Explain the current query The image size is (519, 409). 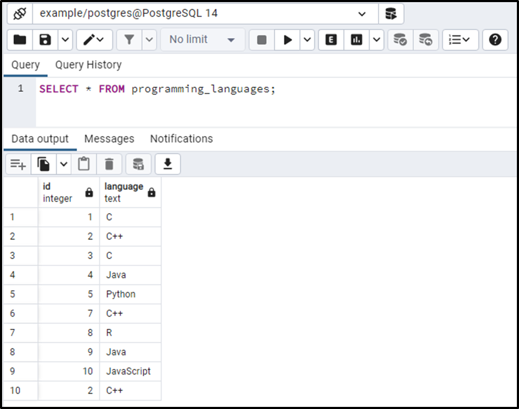[x=331, y=40]
